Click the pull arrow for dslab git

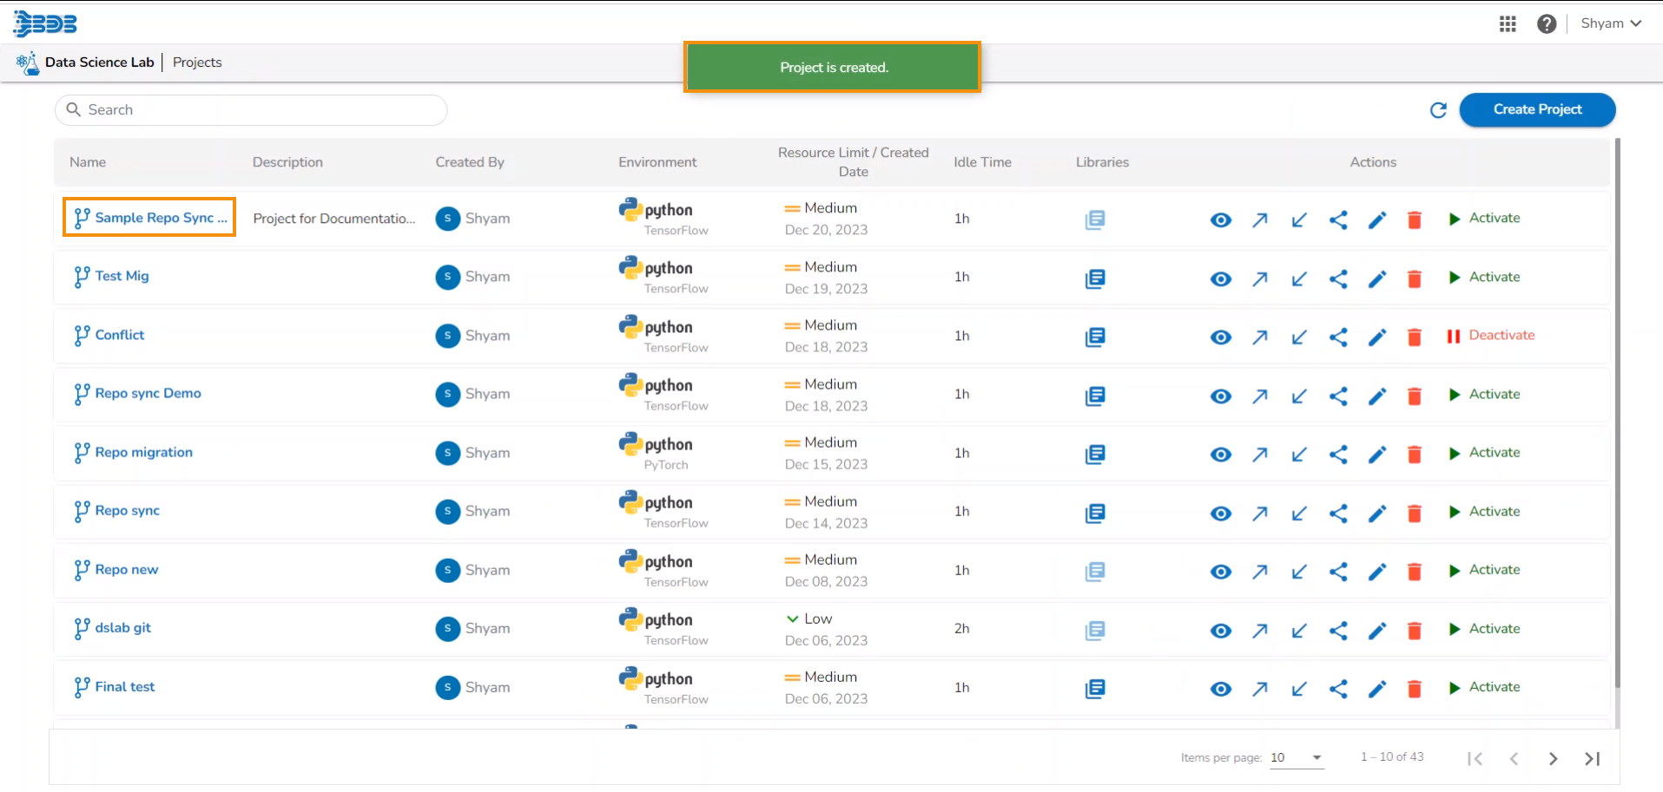pos(1299,630)
